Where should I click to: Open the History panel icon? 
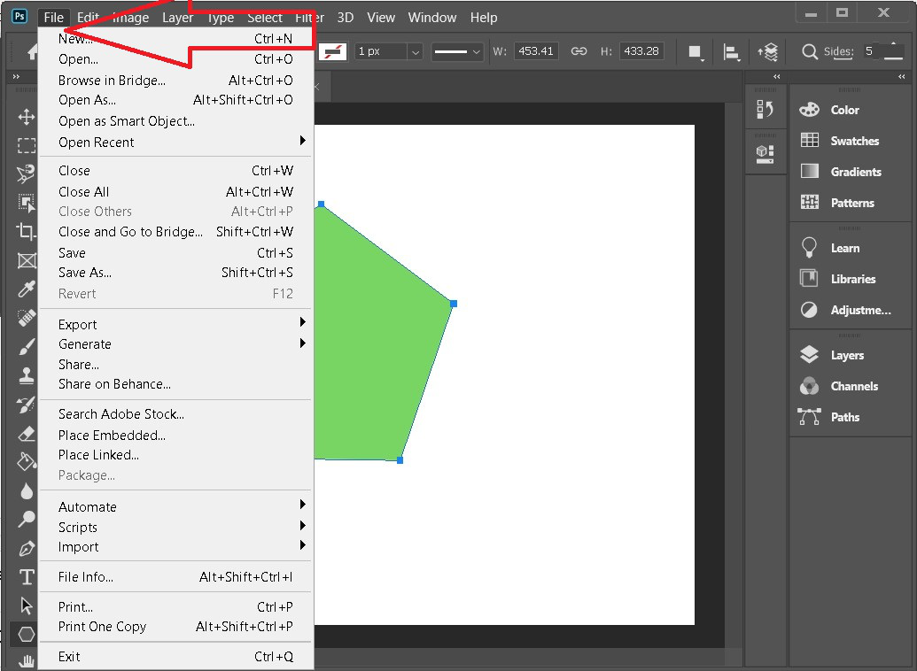(x=765, y=110)
